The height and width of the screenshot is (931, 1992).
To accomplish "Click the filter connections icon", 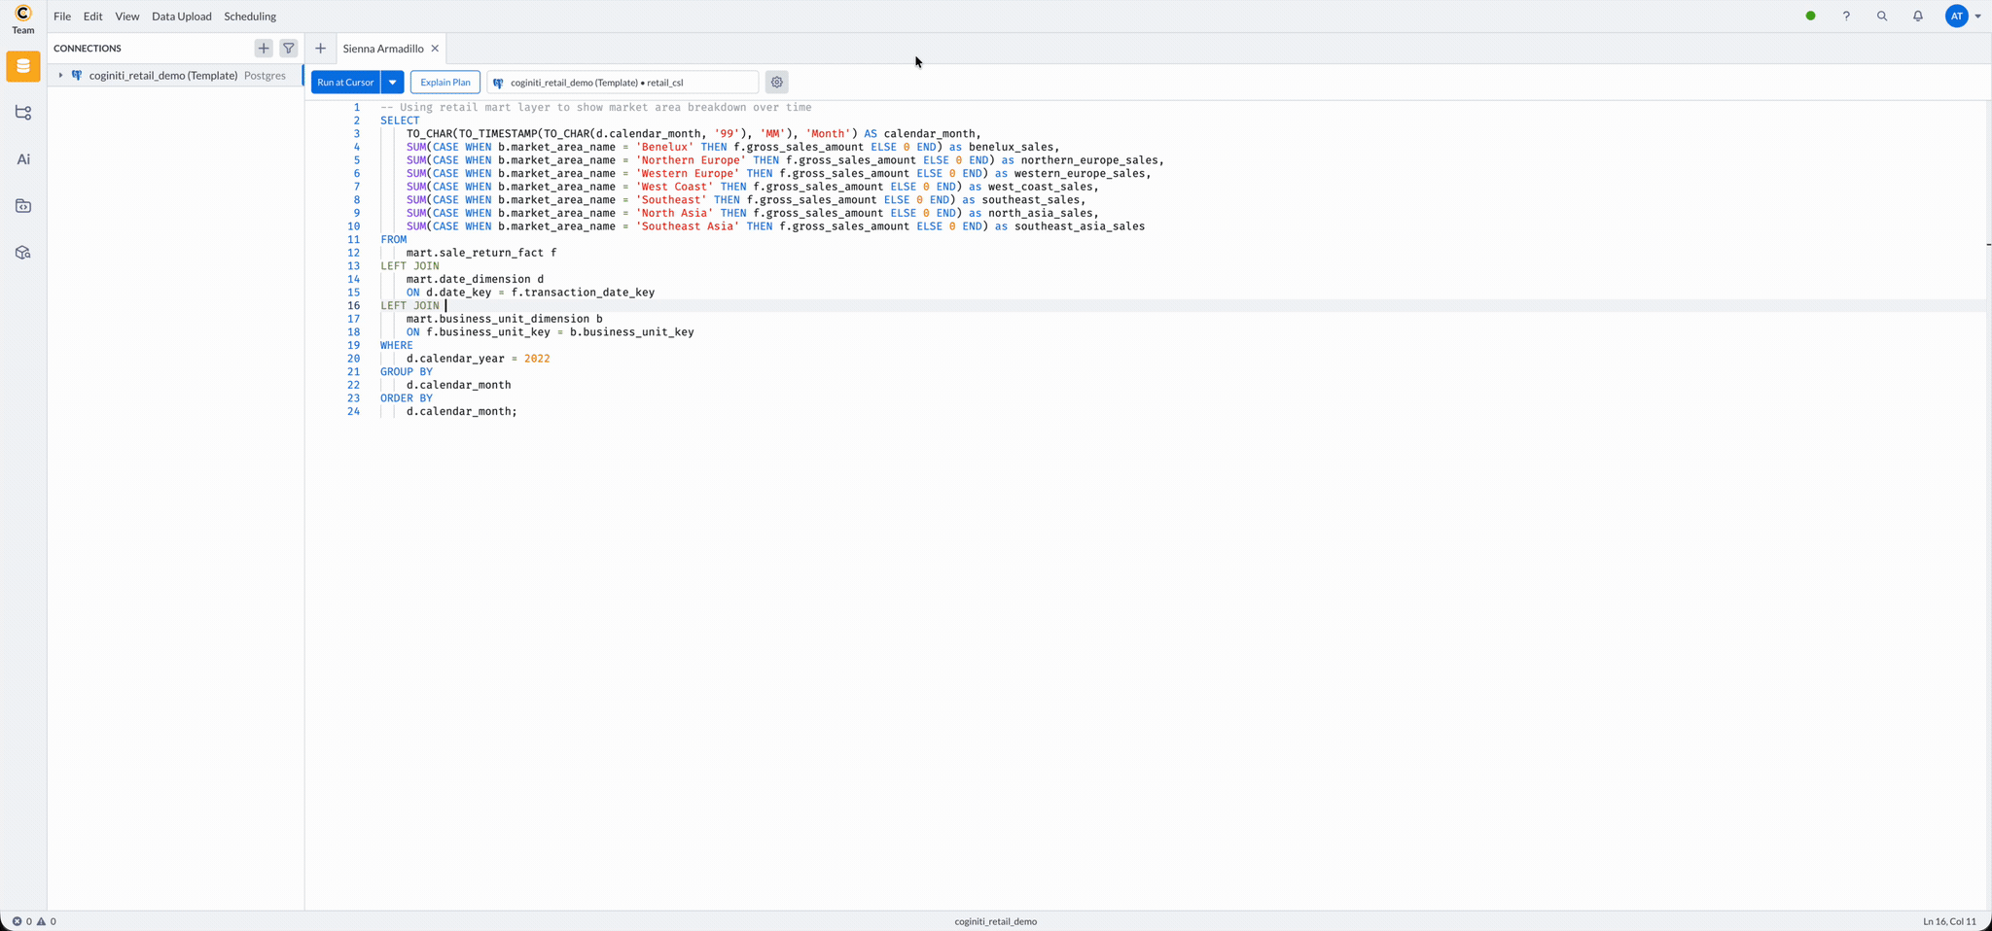I will (x=289, y=48).
